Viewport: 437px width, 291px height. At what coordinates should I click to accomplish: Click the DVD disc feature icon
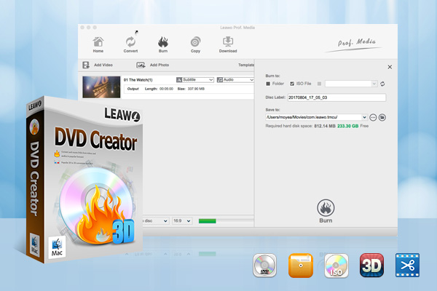tap(265, 266)
